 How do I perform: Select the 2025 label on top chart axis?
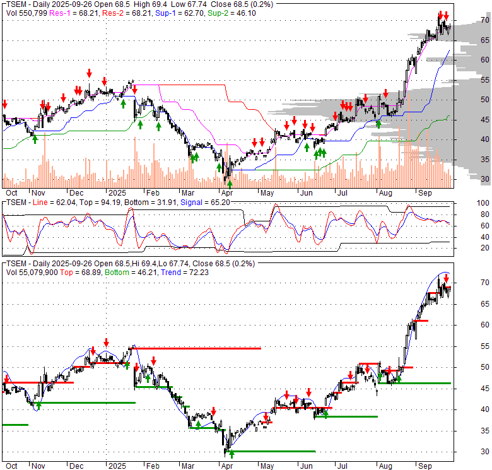tap(117, 193)
